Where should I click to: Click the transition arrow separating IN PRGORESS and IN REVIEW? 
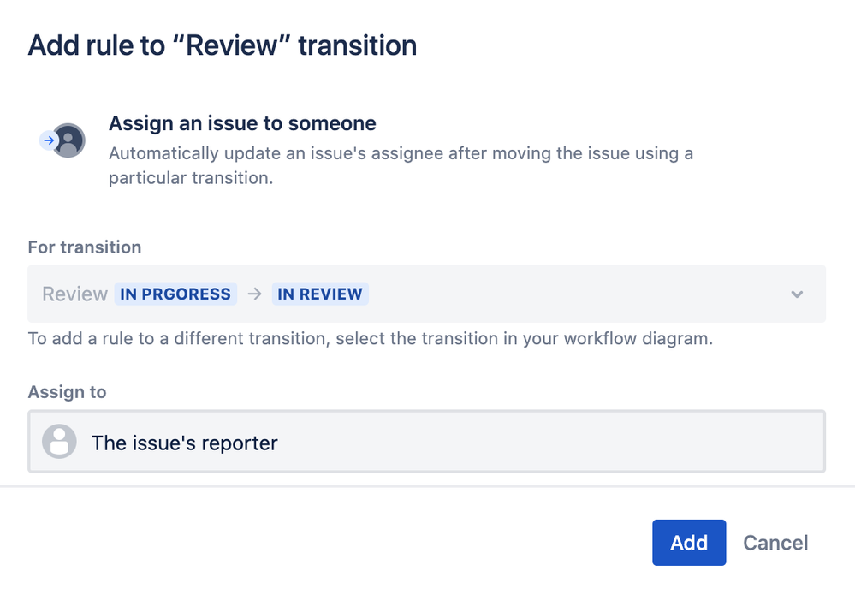(x=254, y=294)
